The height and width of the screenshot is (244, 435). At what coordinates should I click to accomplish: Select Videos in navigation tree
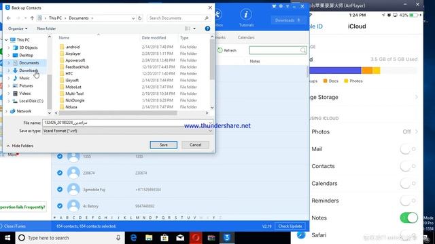click(24, 94)
